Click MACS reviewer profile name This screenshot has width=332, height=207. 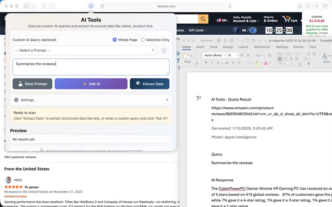(18, 180)
